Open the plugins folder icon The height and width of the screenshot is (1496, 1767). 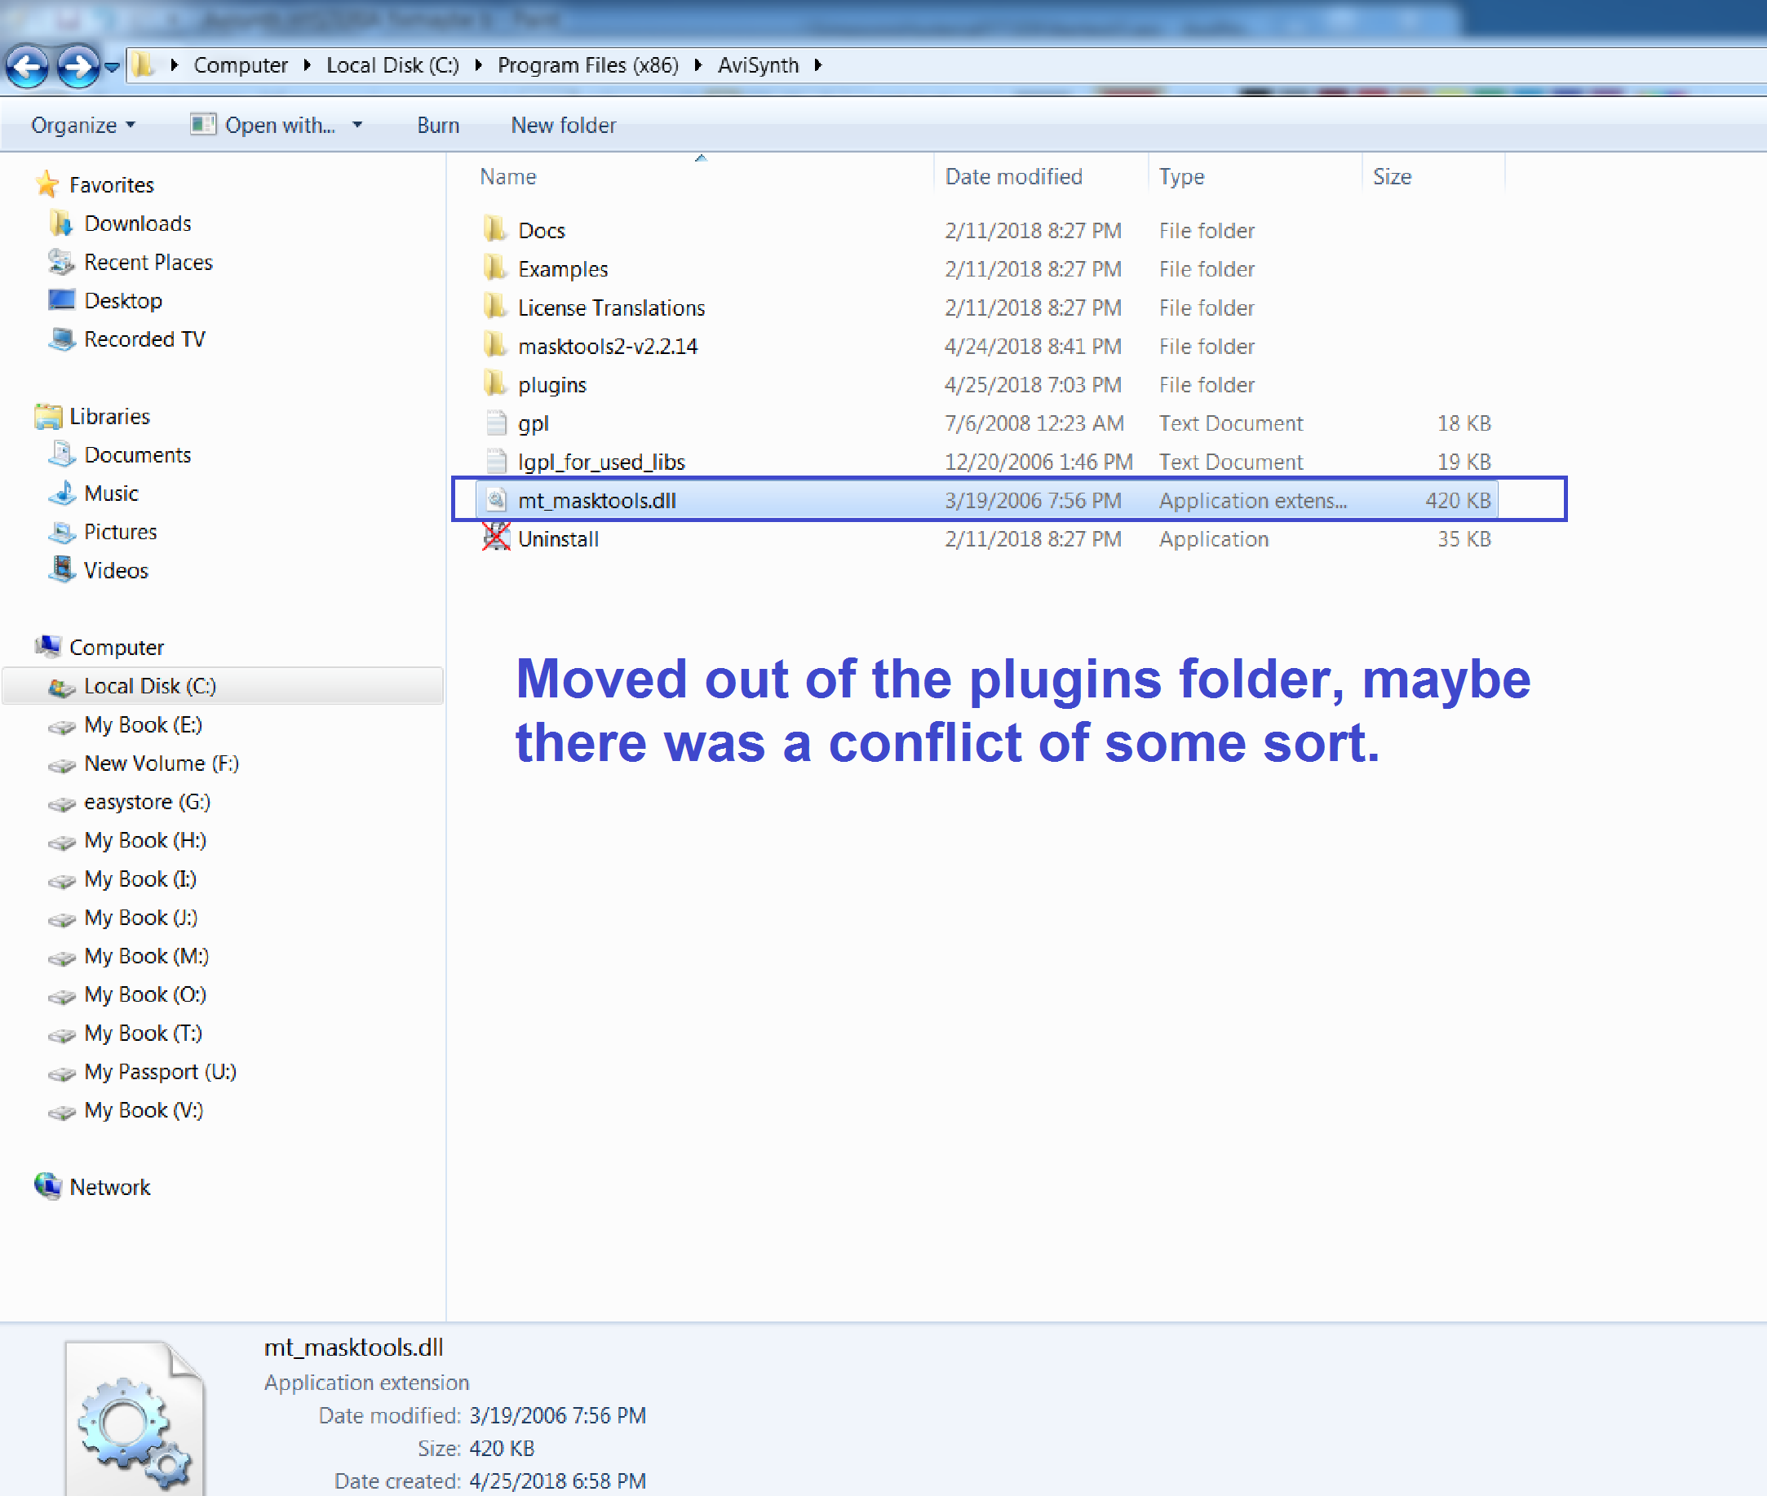click(x=495, y=384)
